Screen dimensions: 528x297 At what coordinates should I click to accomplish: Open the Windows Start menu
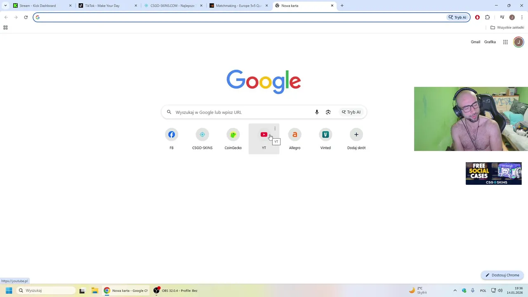[x=9, y=290]
